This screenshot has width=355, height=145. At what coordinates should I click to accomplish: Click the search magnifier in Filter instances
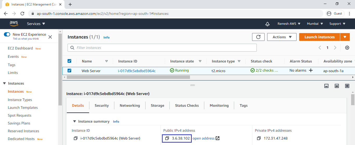click(72, 48)
